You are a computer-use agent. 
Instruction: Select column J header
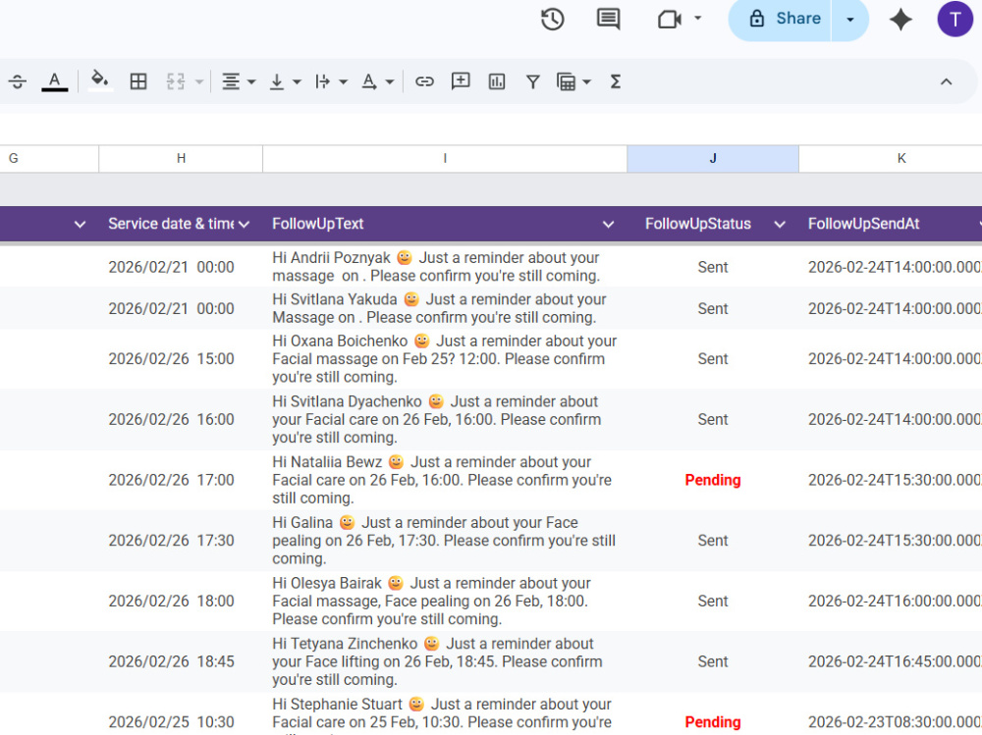click(713, 158)
